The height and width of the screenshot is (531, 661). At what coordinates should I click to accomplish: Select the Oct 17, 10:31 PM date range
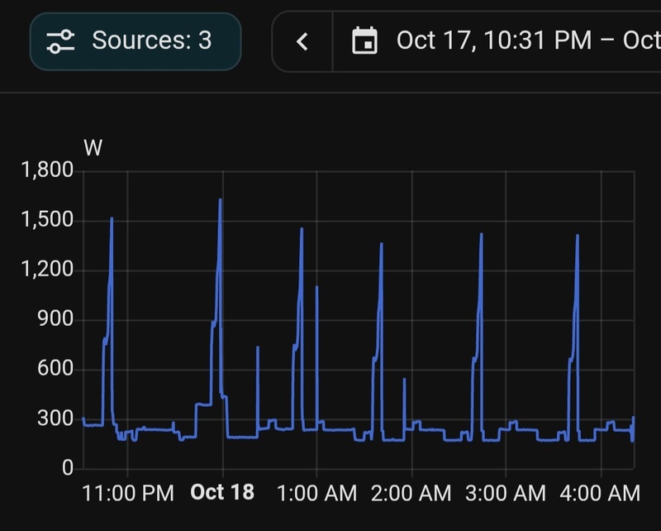pyautogui.click(x=528, y=41)
